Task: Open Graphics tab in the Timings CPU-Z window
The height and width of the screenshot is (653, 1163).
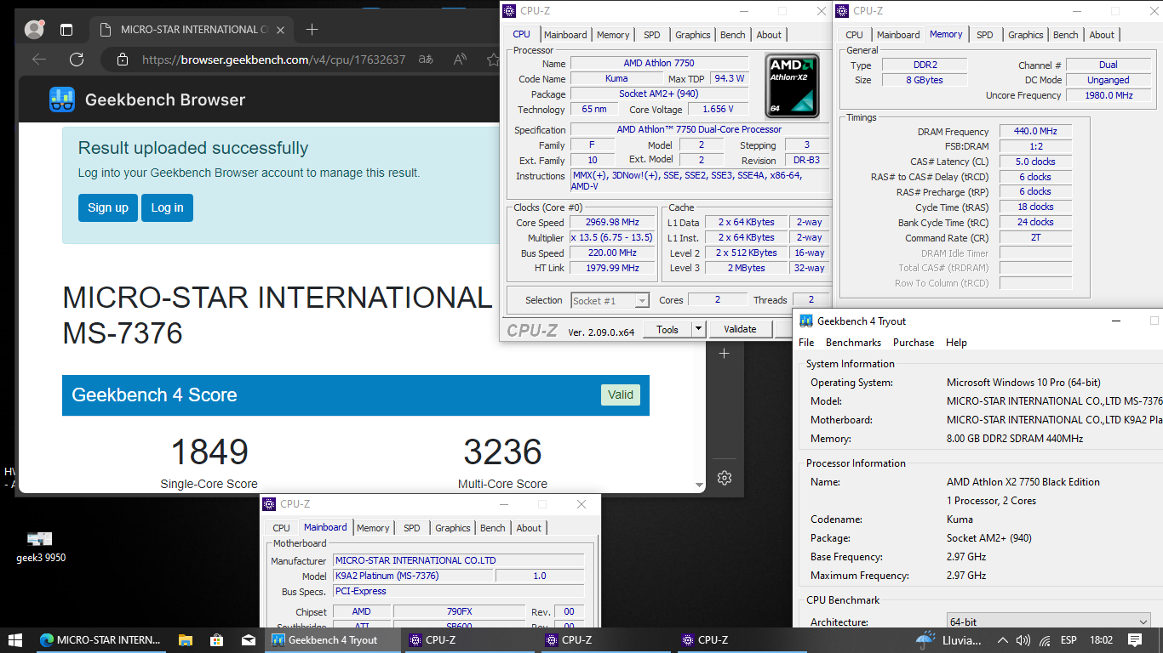Action: 1026,35
